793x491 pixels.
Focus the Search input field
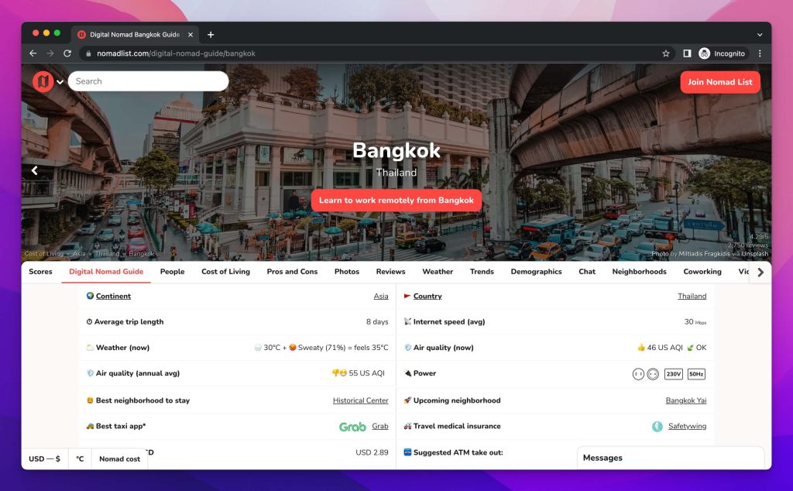pyautogui.click(x=148, y=81)
